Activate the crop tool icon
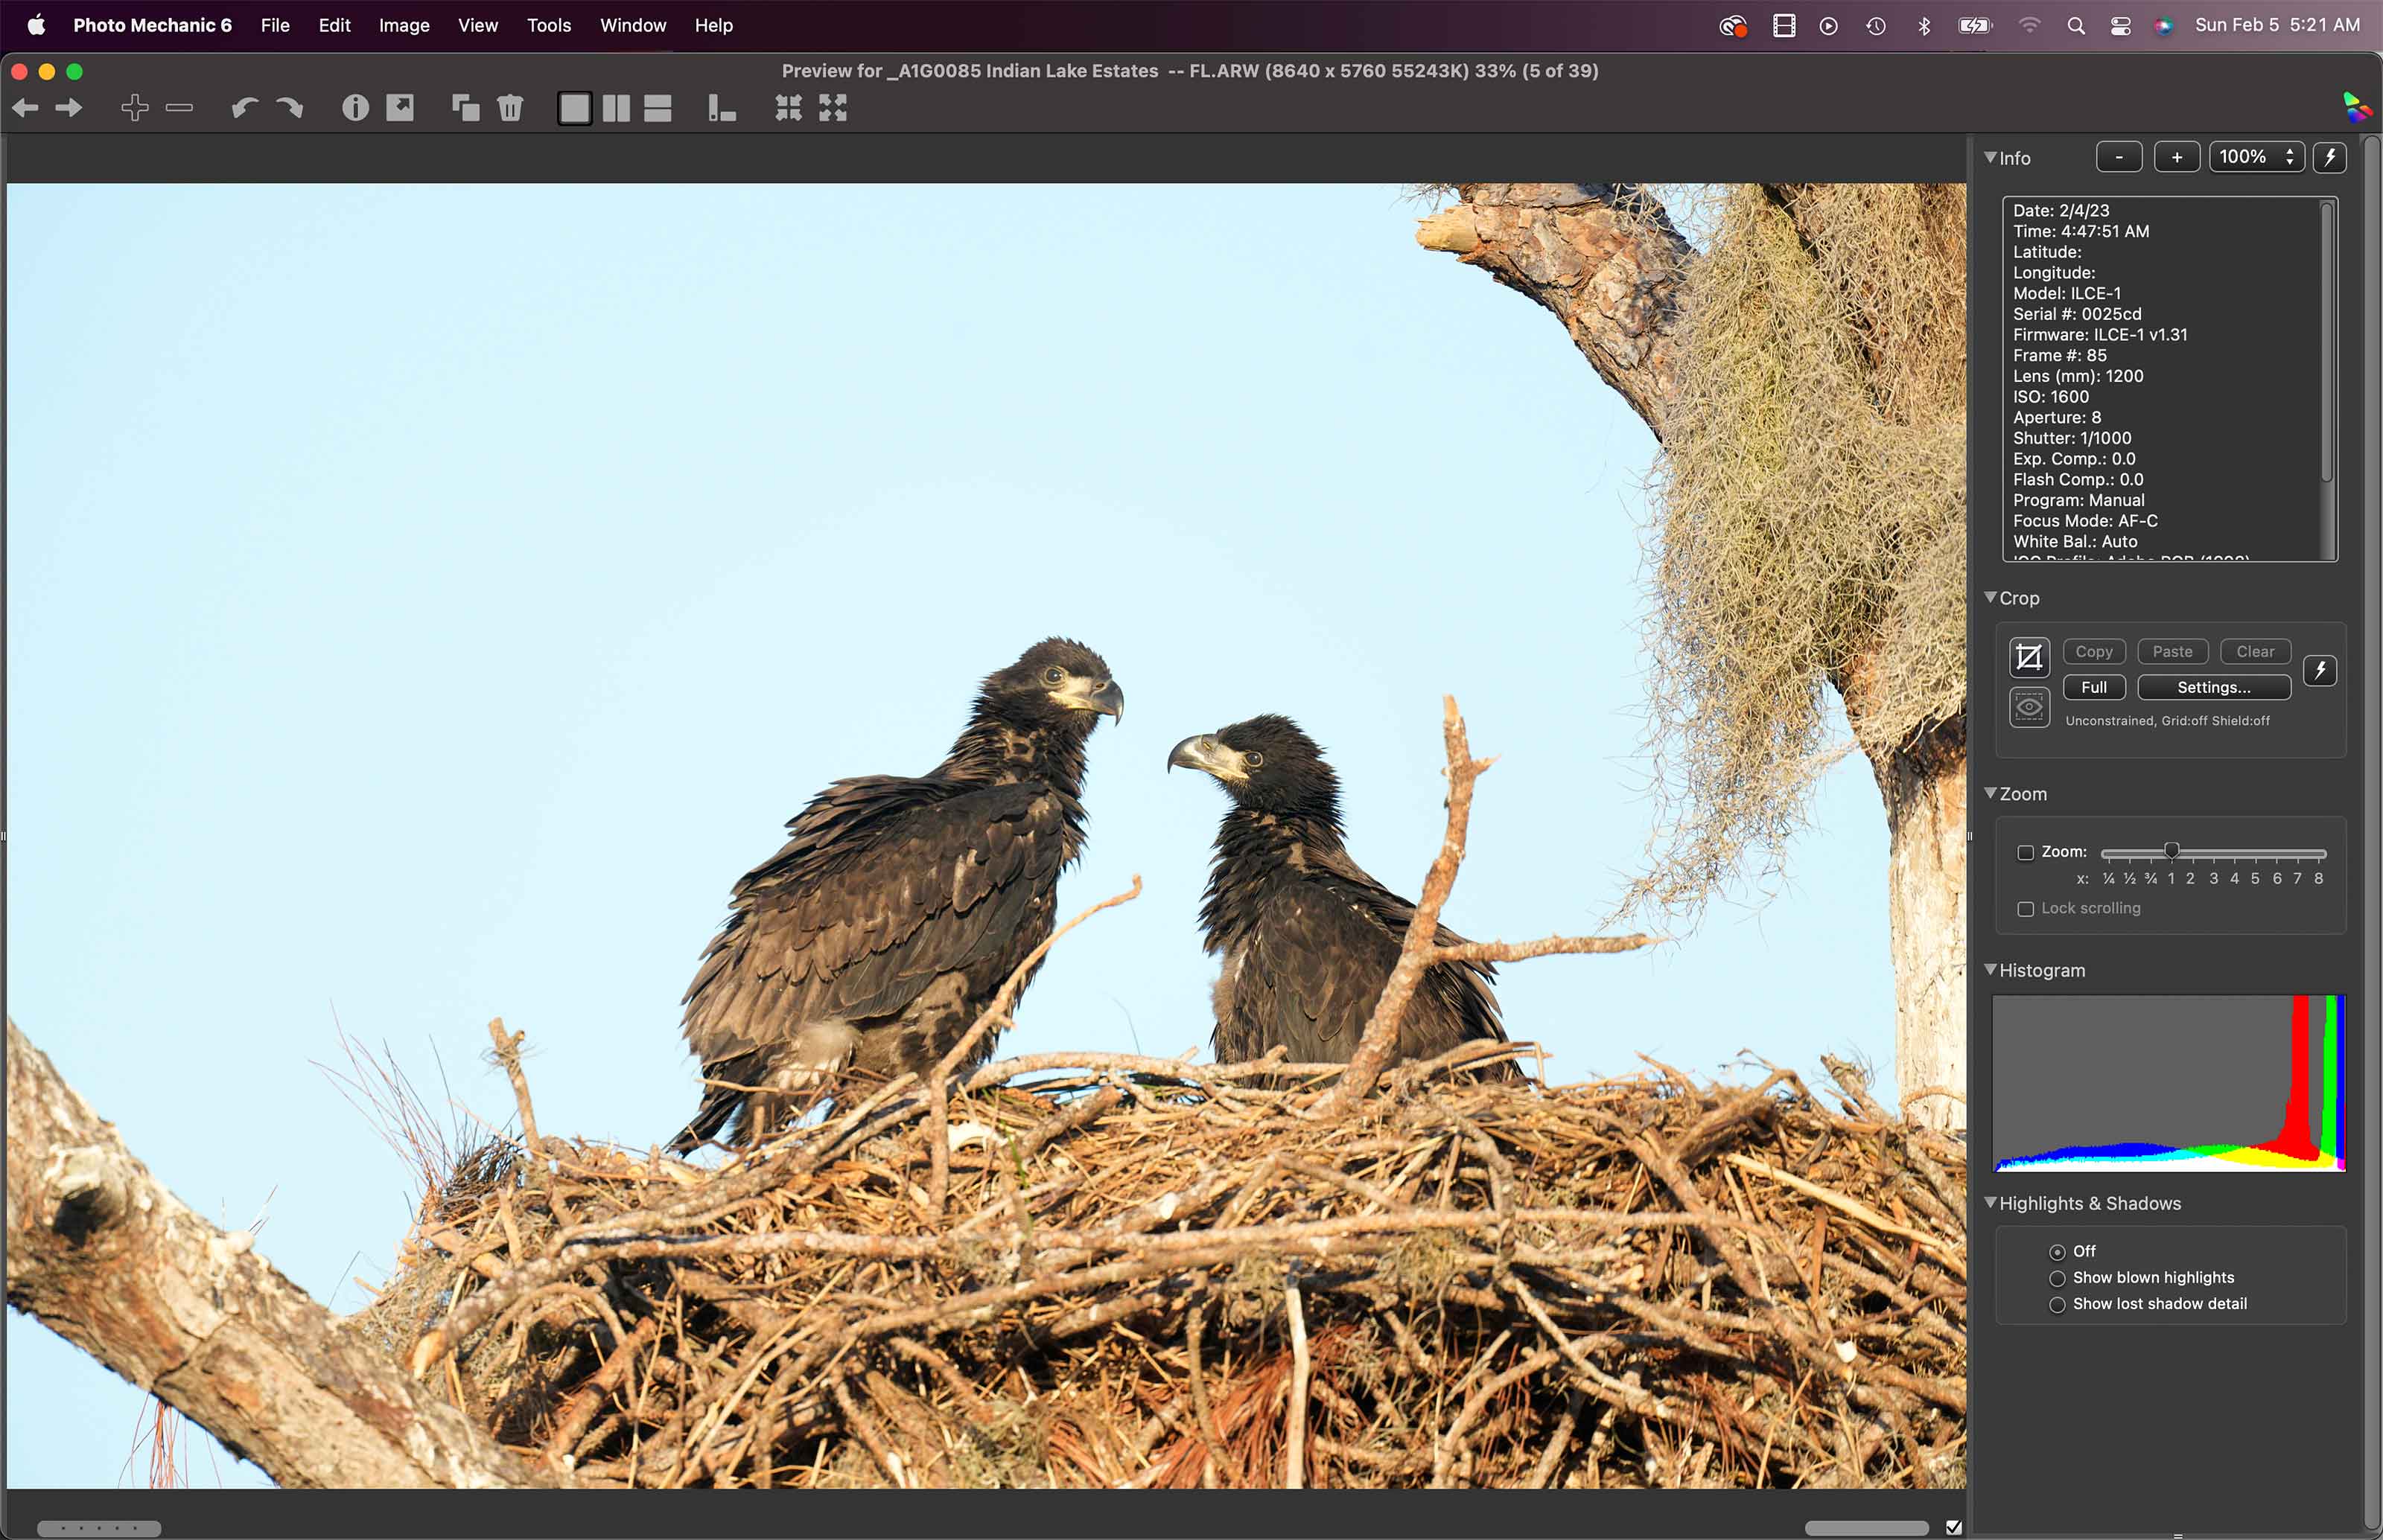Image resolution: width=2383 pixels, height=1540 pixels. tap(2030, 658)
